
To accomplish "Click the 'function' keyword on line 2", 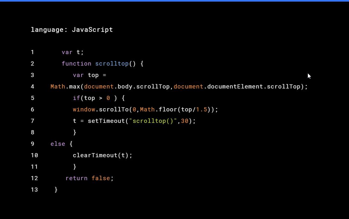I will pyautogui.click(x=76, y=64).
